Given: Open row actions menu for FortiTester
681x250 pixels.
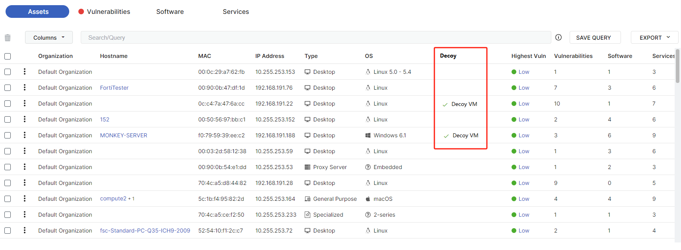Looking at the screenshot, I should [25, 87].
